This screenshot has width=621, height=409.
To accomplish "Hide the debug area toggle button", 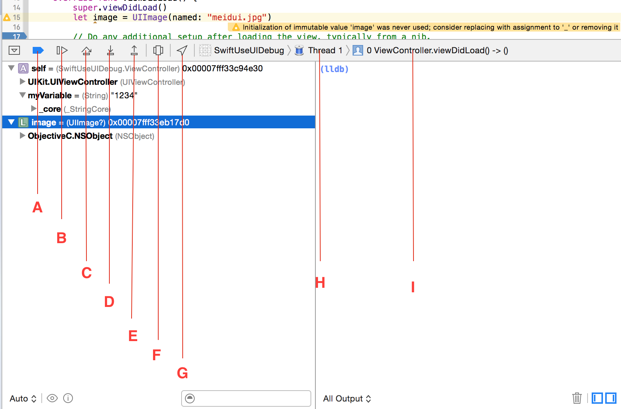I will (14, 50).
